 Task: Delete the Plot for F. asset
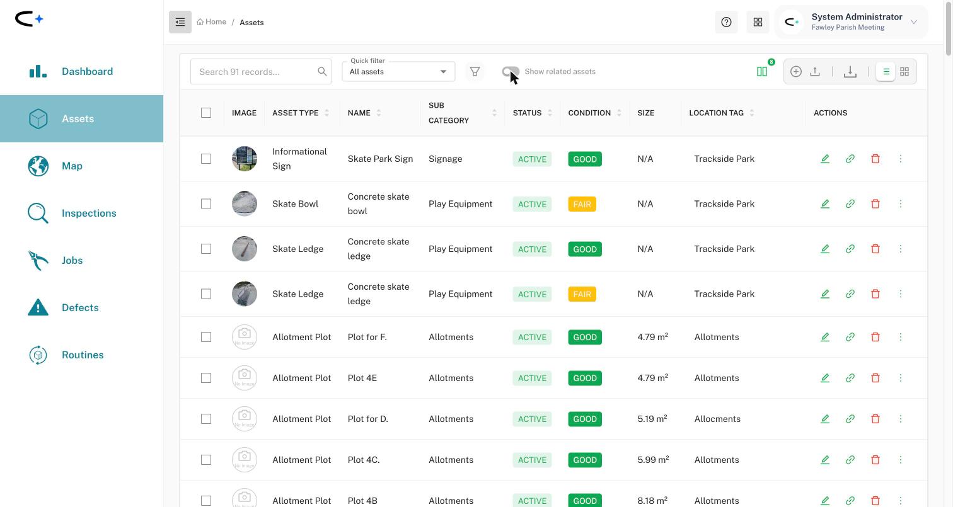(x=875, y=337)
